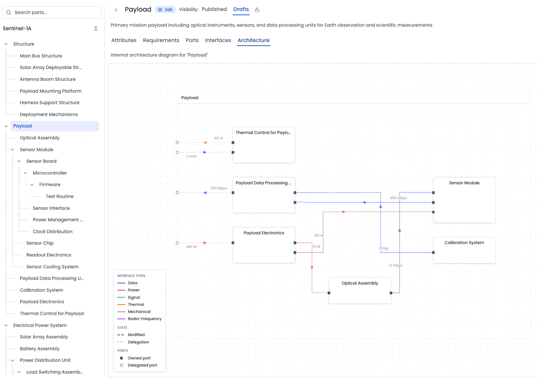537x379 pixels.
Task: Select the Sensor Module diagram block
Action: pos(464,200)
